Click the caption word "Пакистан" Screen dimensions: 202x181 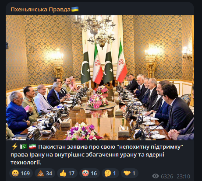click(52, 147)
